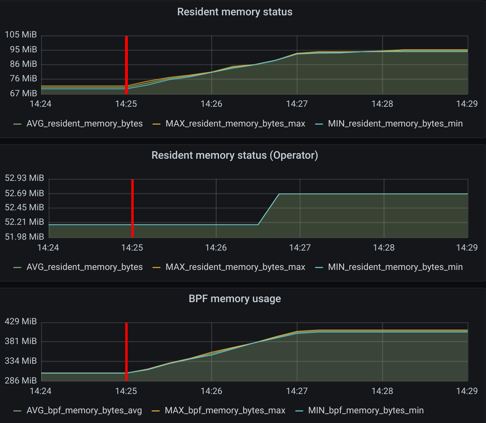Click the 52.69 MiB y-axis label
The image size is (486, 423).
(x=24, y=193)
